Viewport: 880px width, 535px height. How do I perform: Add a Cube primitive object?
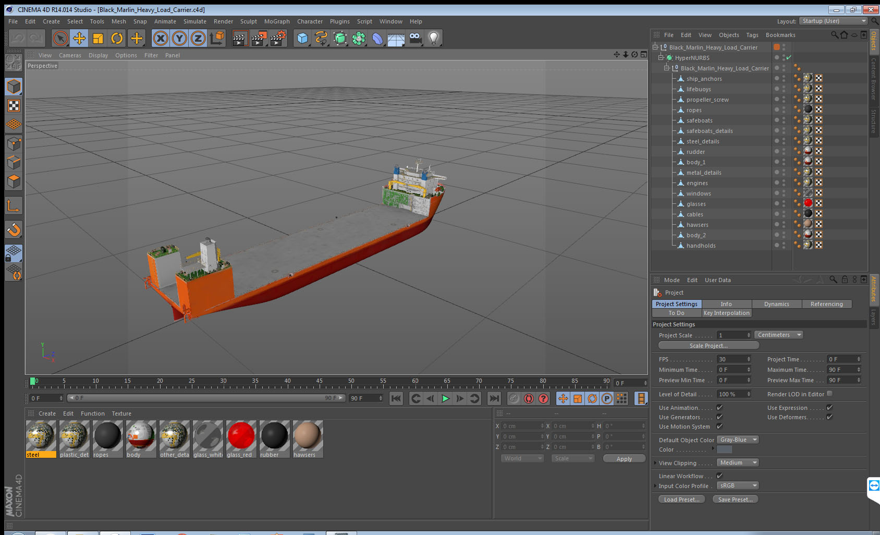pos(302,38)
